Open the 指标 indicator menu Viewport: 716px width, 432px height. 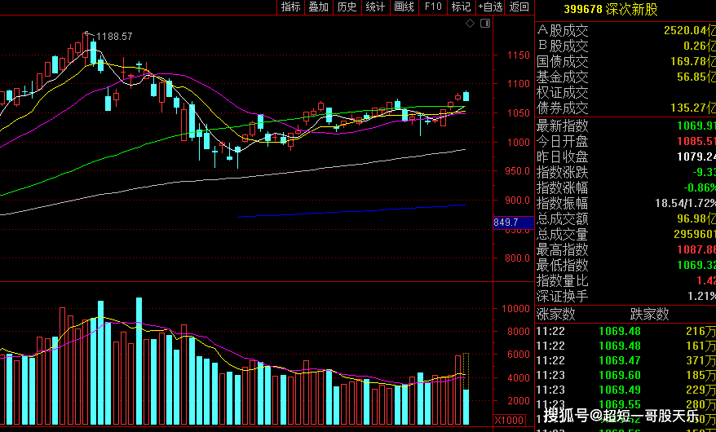coord(291,7)
